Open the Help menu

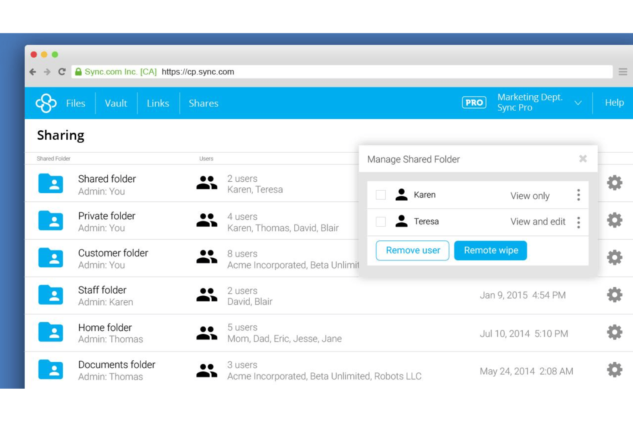(x=614, y=103)
